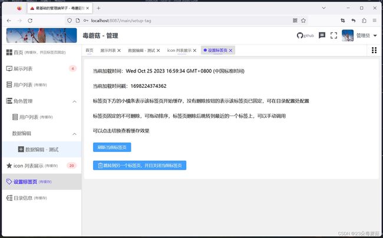Switch to the 首页 tab
This screenshot has width=383, height=238.
point(90,50)
